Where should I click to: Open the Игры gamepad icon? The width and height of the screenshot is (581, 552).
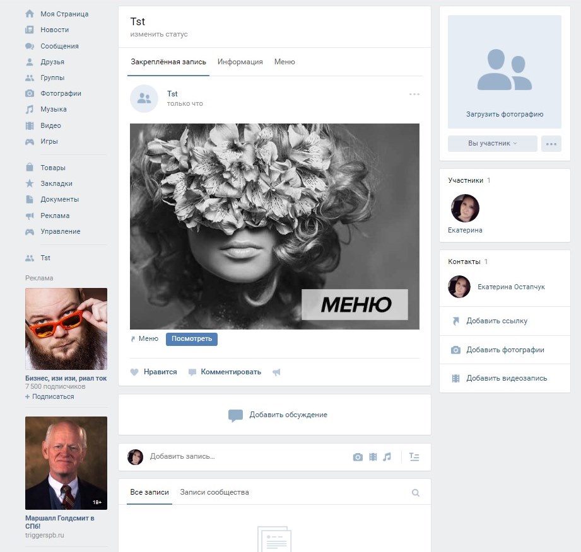tap(30, 141)
